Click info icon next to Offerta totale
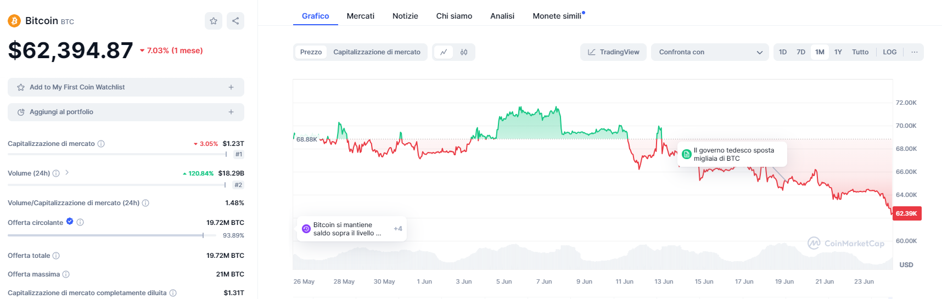The height and width of the screenshot is (299, 942). pos(56,256)
